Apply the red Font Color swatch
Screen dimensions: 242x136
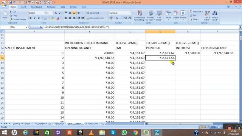coord(58,18)
